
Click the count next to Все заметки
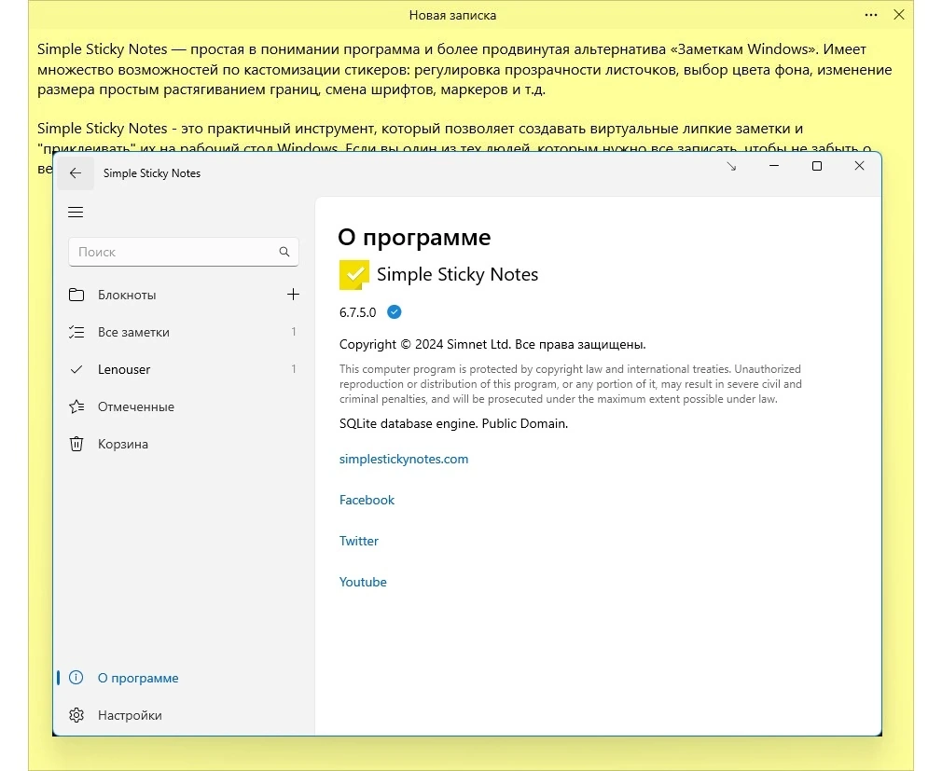pos(293,332)
